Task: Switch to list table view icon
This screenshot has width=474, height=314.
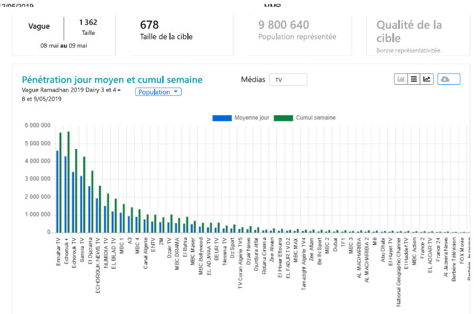Action: coord(414,79)
